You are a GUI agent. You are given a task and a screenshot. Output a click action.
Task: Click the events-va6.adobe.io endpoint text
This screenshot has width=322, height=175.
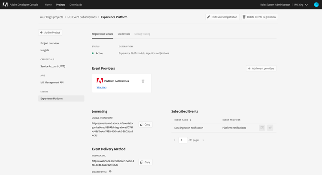coord(112,129)
